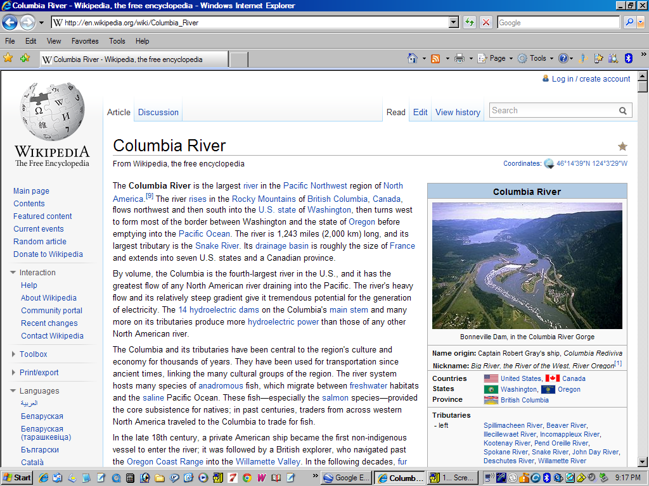The height and width of the screenshot is (486, 649).
Task: Click the page scrollbar down arrow
Action: 643,461
